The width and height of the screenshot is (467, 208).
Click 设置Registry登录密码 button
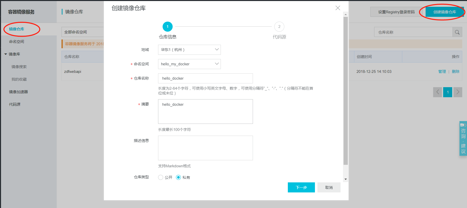coord(396,12)
